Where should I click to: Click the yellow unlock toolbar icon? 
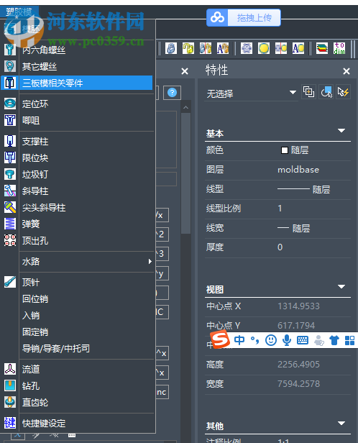188,48
